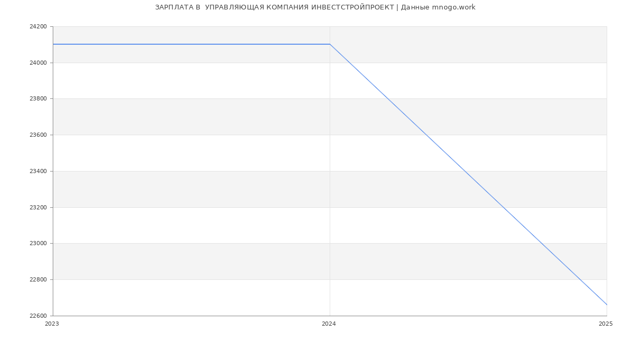The width and height of the screenshot is (633, 342).
Task: Click the middle of the declining line segment
Action: [x=468, y=175]
